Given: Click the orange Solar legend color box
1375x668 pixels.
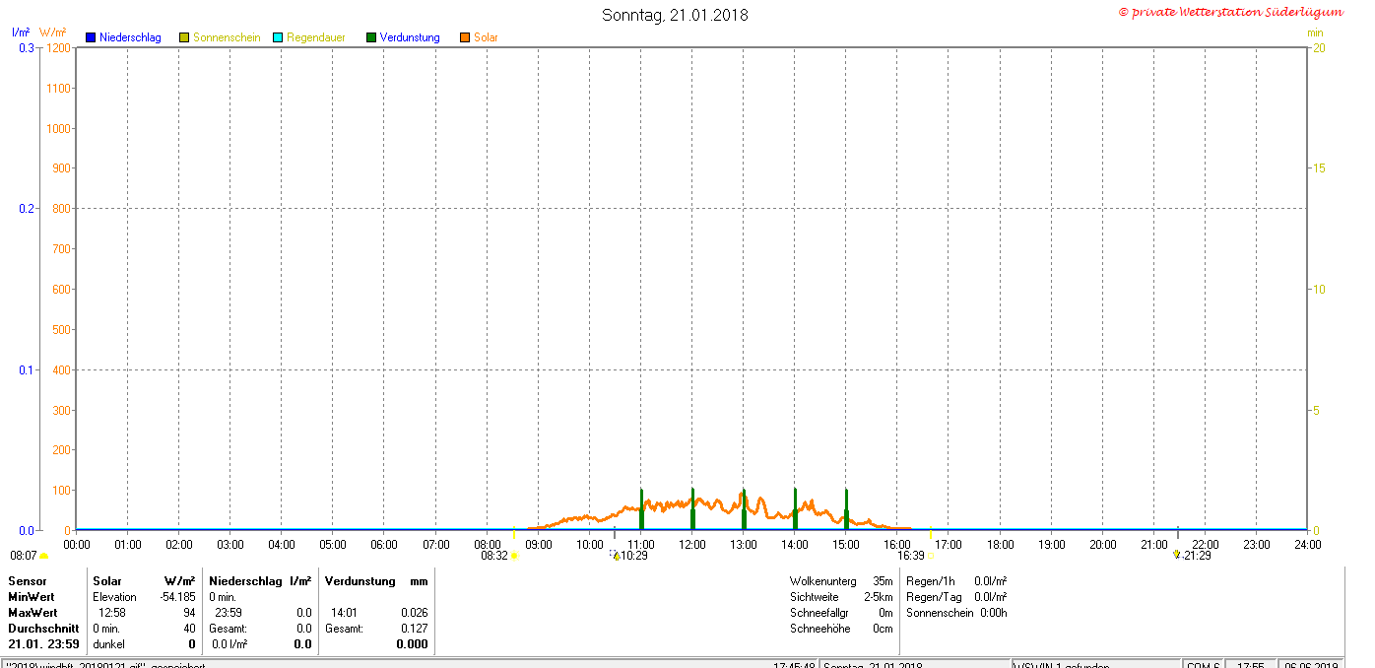Looking at the screenshot, I should (x=465, y=37).
